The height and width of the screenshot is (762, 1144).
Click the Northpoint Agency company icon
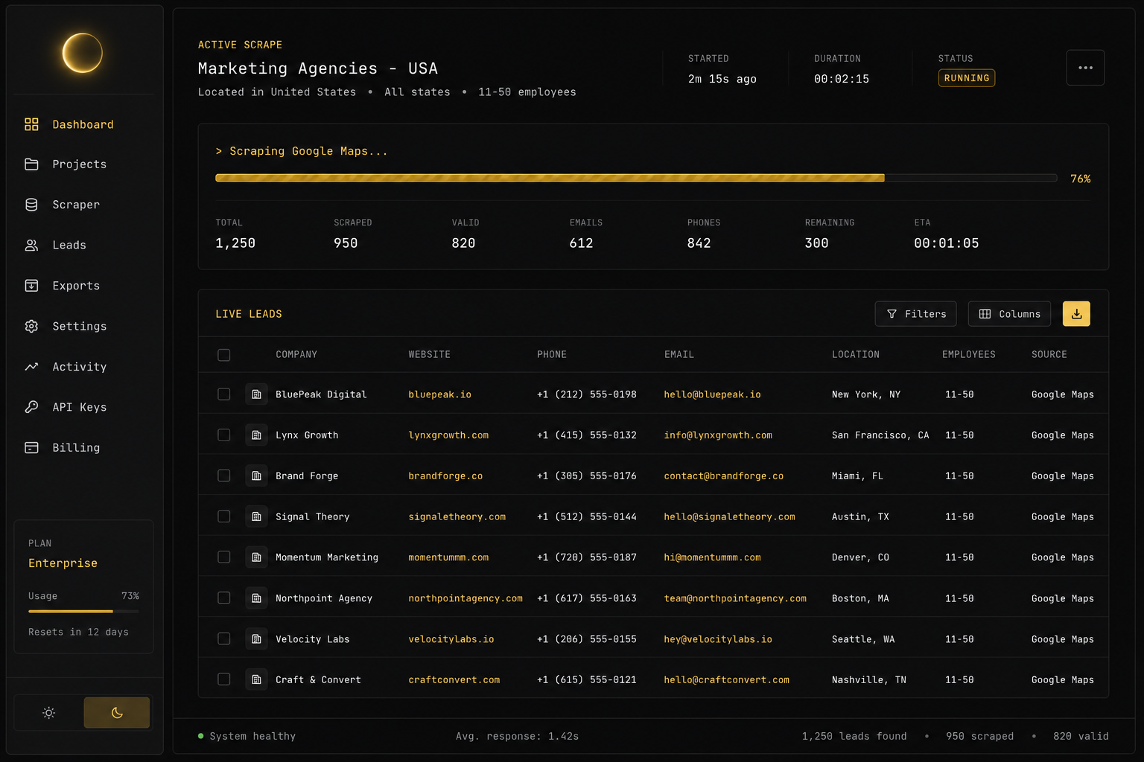tap(256, 598)
